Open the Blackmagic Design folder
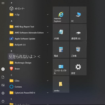 pyautogui.click(x=29, y=63)
